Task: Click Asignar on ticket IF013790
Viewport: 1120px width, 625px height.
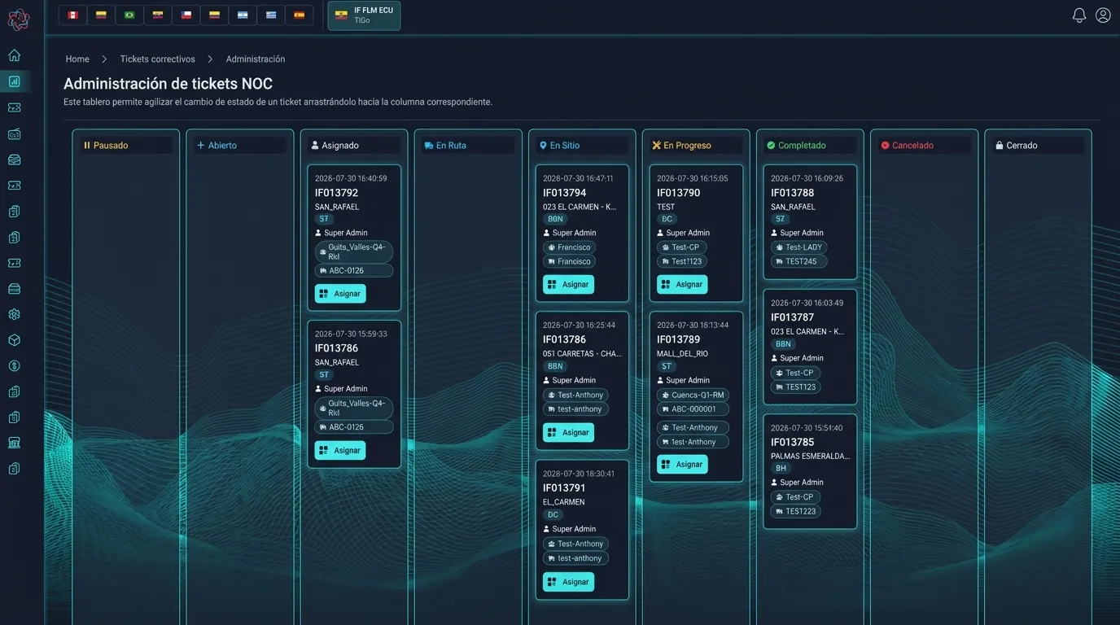Action: coord(682,284)
